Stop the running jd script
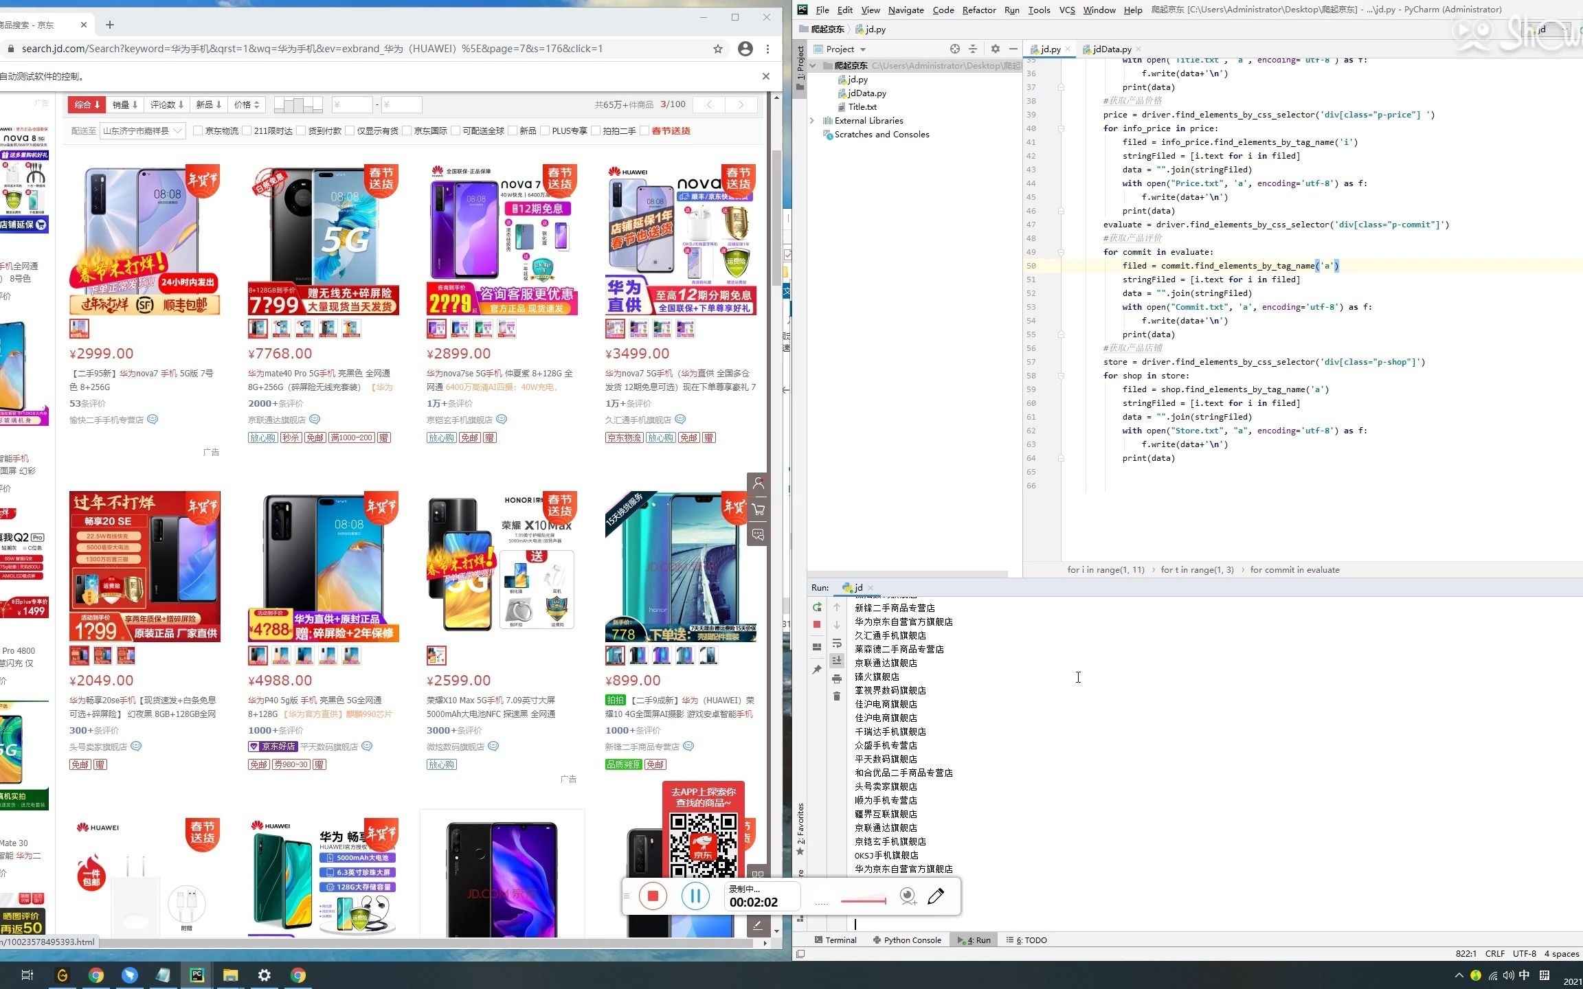Viewport: 1583px width, 989px height. pos(817,624)
